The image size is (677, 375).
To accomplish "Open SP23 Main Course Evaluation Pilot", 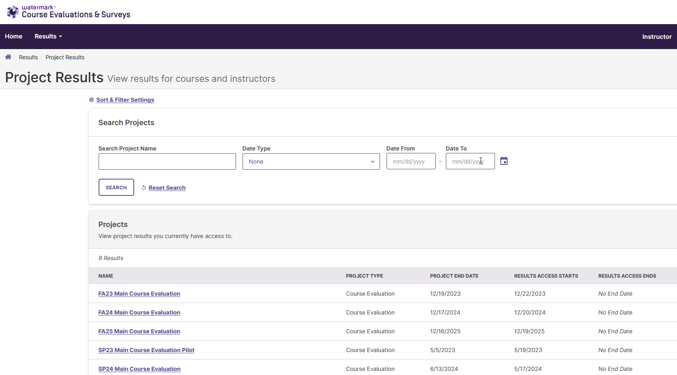I will [146, 350].
